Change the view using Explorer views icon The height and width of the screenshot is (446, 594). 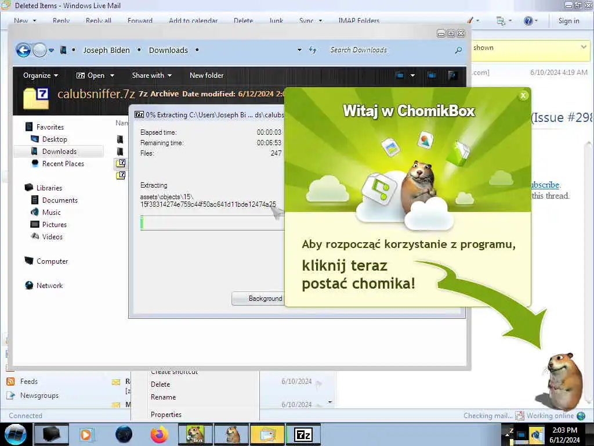point(400,75)
